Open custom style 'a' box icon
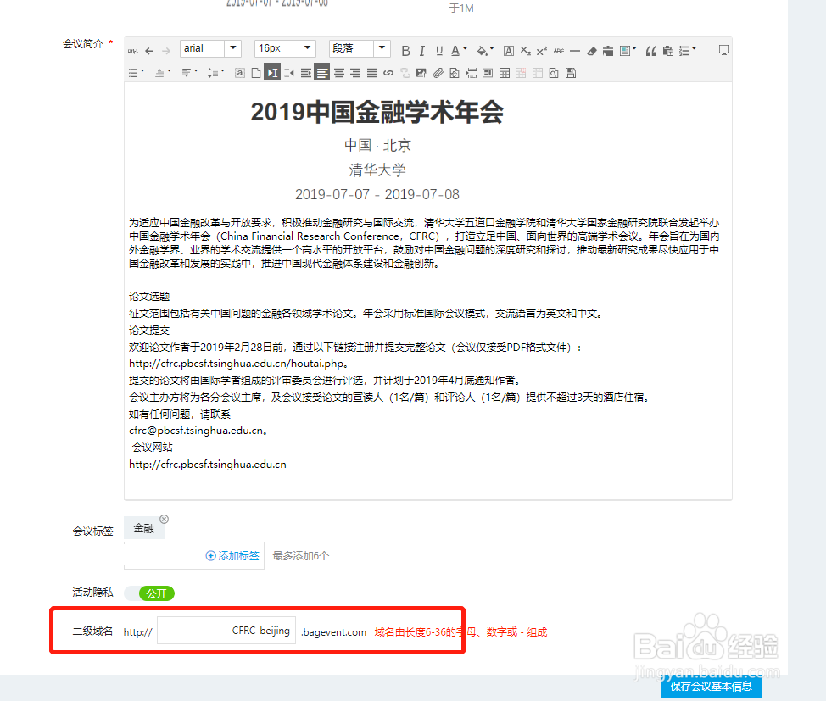The width and height of the screenshot is (826, 701). (x=240, y=73)
